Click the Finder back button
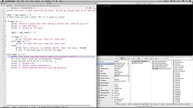 [x=99, y=58]
